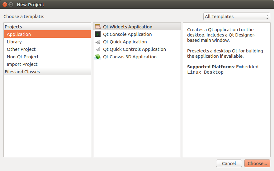Image resolution: width=274 pixels, height=171 pixels.
Task: Select Qt Console Application template label
Action: (127, 34)
